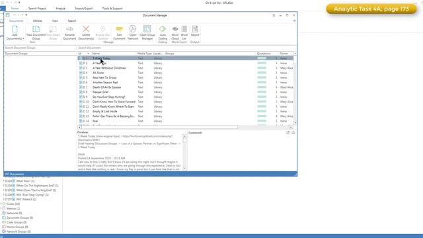Click the Networks icon in project tree
This screenshot has height=238, width=423.
click(x=4, y=213)
